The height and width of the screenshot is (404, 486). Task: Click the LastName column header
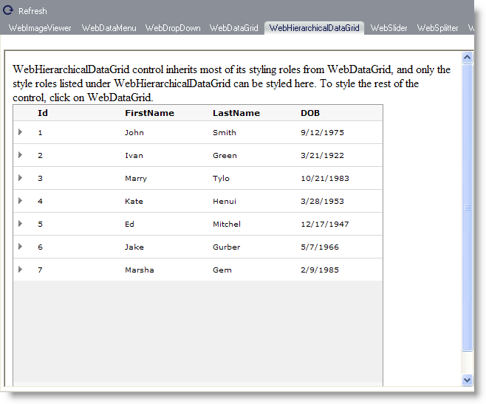(x=236, y=113)
